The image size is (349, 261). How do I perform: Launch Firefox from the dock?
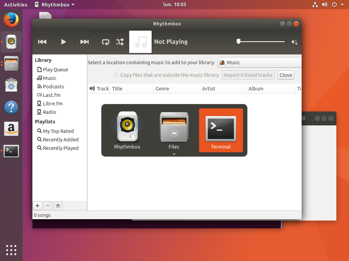pyautogui.click(x=11, y=20)
